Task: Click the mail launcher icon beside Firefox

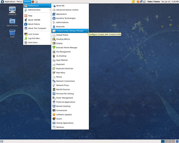Action: [x=36, y=2]
